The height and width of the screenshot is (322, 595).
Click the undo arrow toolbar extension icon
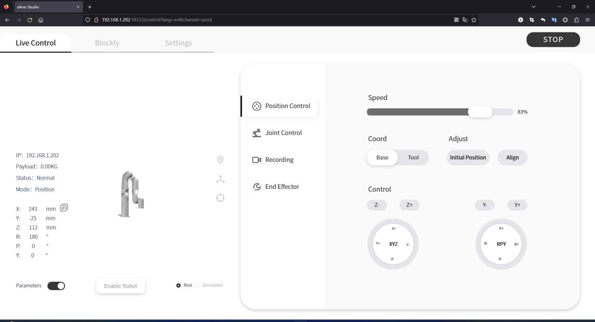tap(543, 20)
